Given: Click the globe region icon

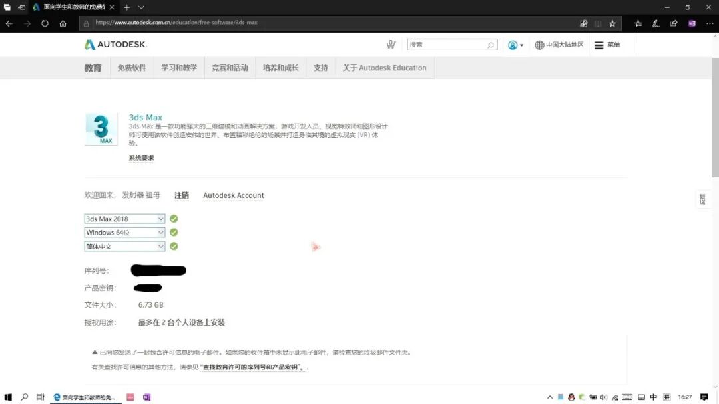Looking at the screenshot, I should click(x=539, y=45).
